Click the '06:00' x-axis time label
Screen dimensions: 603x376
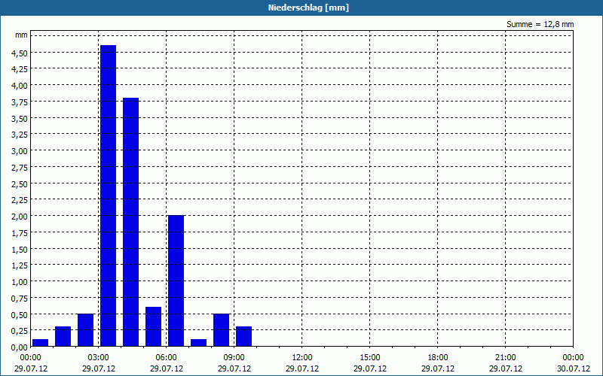166,358
